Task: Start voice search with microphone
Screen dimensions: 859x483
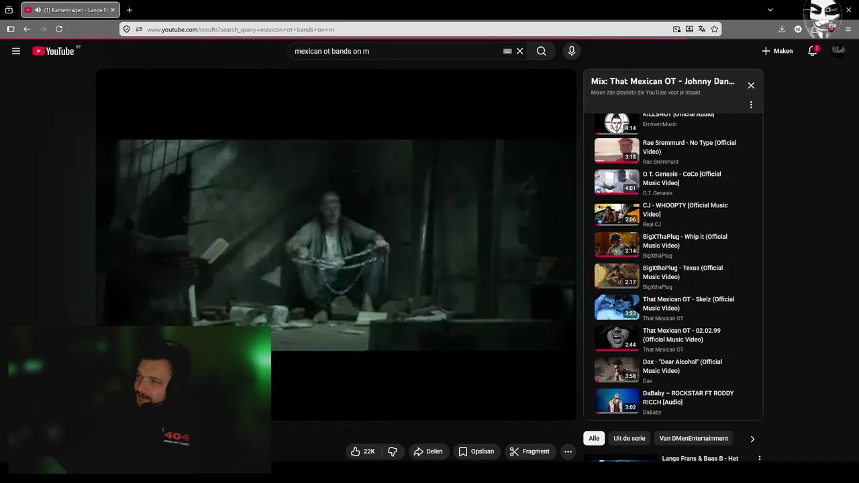Action: [571, 51]
